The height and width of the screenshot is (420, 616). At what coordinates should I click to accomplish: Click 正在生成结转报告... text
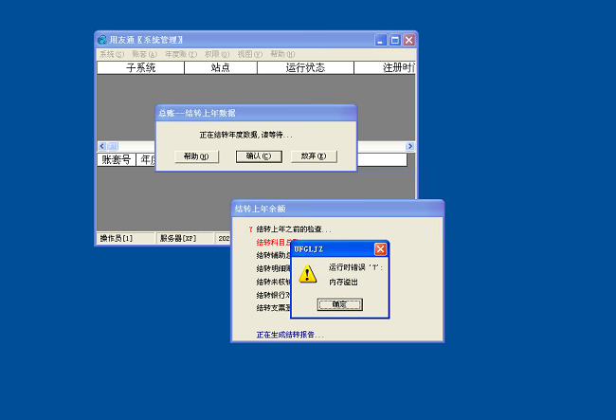coord(290,335)
